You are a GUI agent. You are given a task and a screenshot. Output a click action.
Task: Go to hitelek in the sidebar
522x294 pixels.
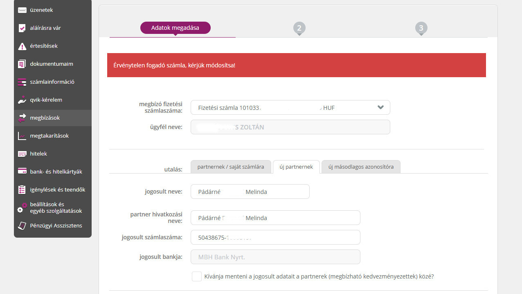click(x=38, y=154)
